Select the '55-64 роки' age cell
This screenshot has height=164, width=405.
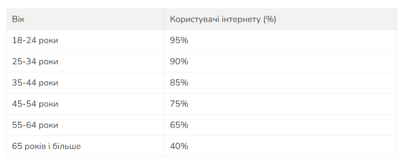tap(85, 125)
